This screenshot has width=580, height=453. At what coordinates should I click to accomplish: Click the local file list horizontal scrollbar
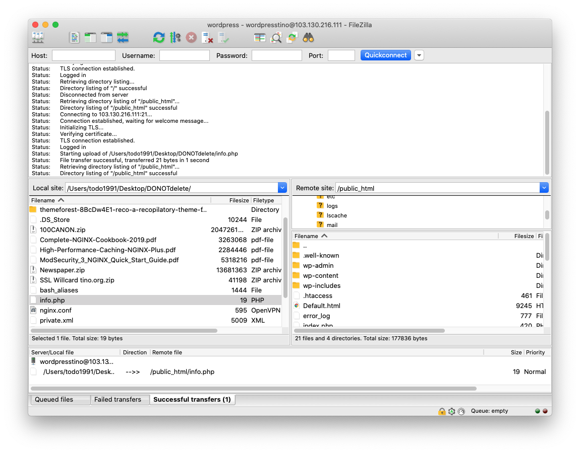124,331
